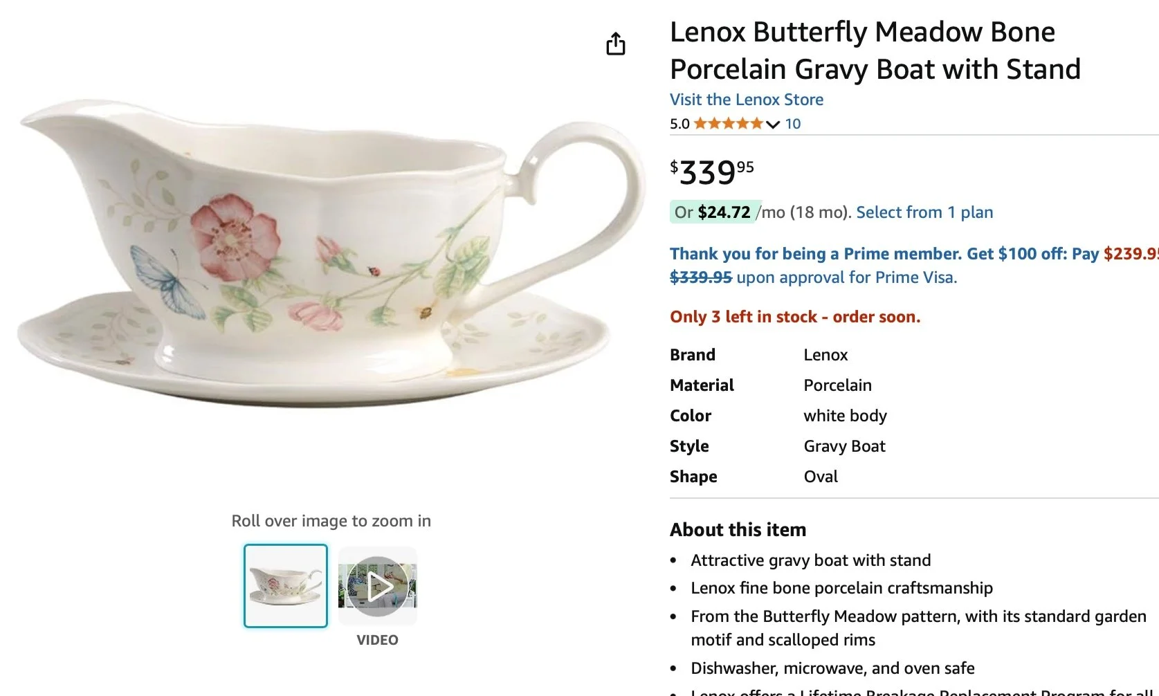Viewport: 1159px width, 696px height.
Task: Click the About this item heading
Action: click(738, 530)
